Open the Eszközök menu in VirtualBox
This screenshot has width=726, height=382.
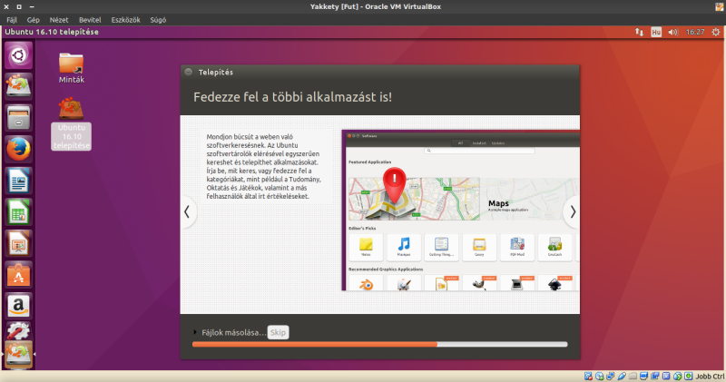tap(126, 18)
